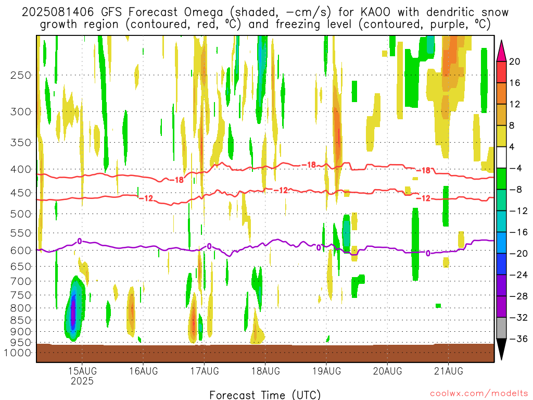Click the 250 pressure level label
Image resolution: width=533 pixels, height=400 pixels.
pos(21,75)
